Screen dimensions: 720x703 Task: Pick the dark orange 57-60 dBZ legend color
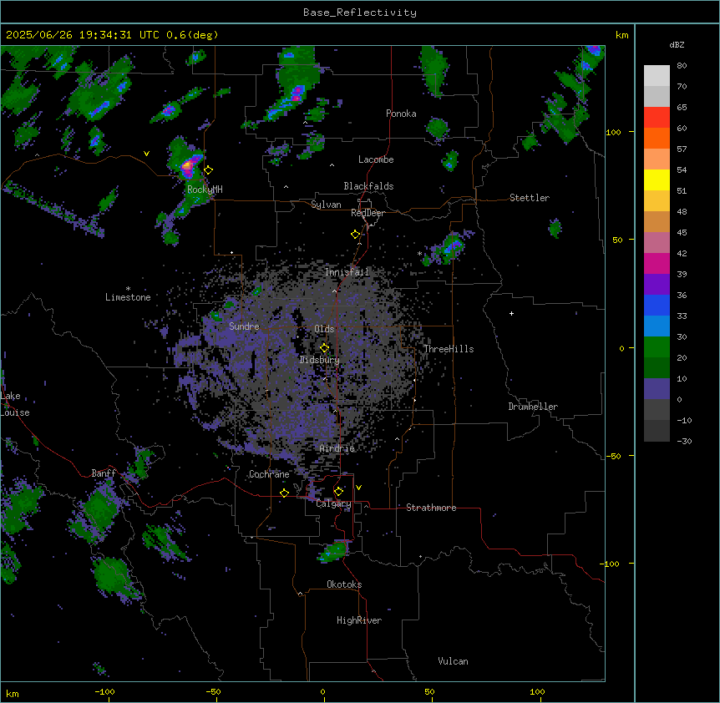(x=657, y=138)
